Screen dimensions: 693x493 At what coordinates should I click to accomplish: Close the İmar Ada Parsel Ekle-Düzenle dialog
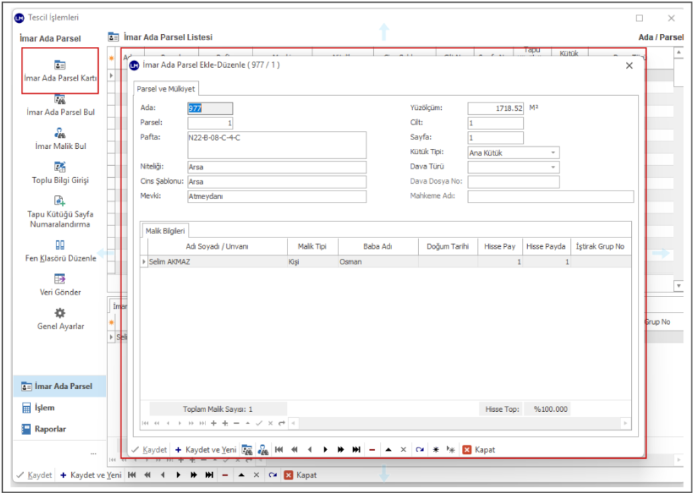629,66
